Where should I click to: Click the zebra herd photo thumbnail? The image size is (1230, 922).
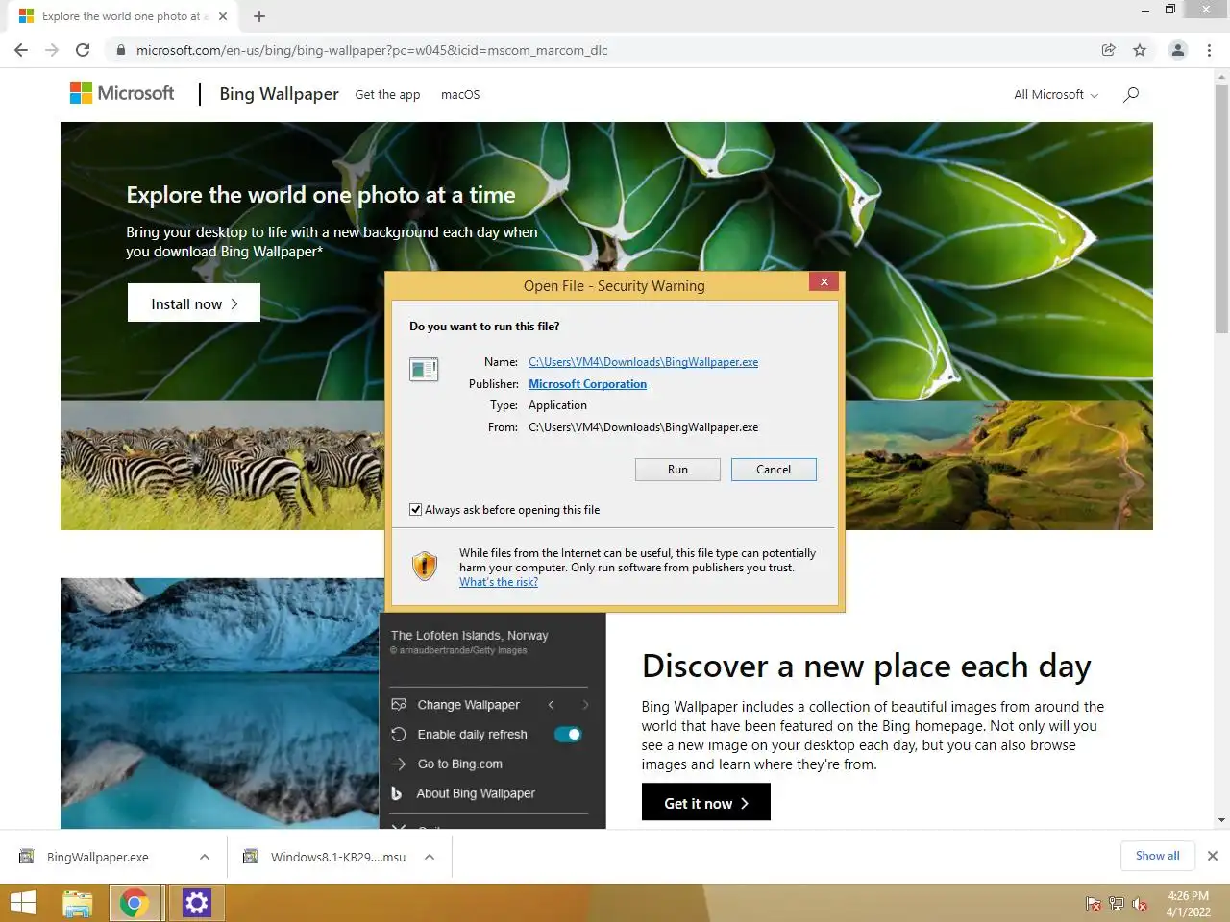tap(223, 466)
